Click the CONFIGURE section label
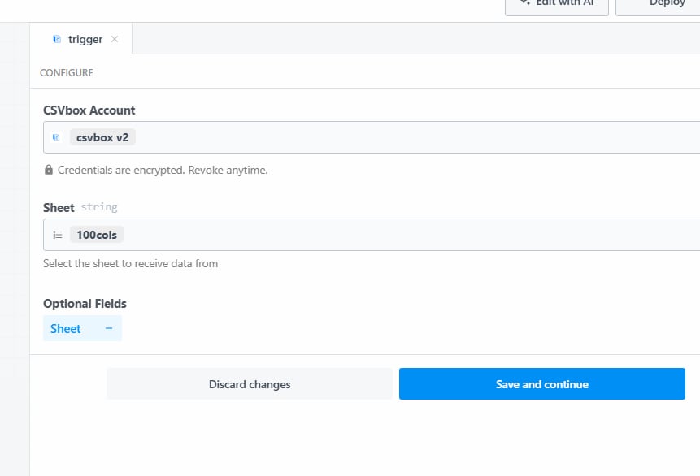This screenshot has height=476, width=700. point(67,73)
